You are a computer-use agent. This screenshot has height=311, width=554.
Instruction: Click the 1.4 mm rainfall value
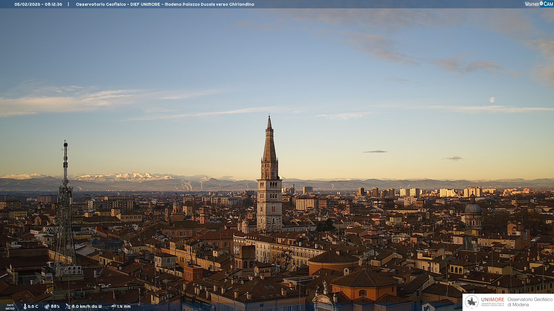click(x=124, y=306)
